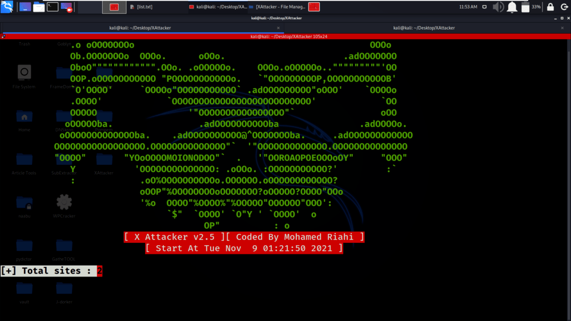
Task: Click the show desktop panel icon
Action: click(25, 6)
